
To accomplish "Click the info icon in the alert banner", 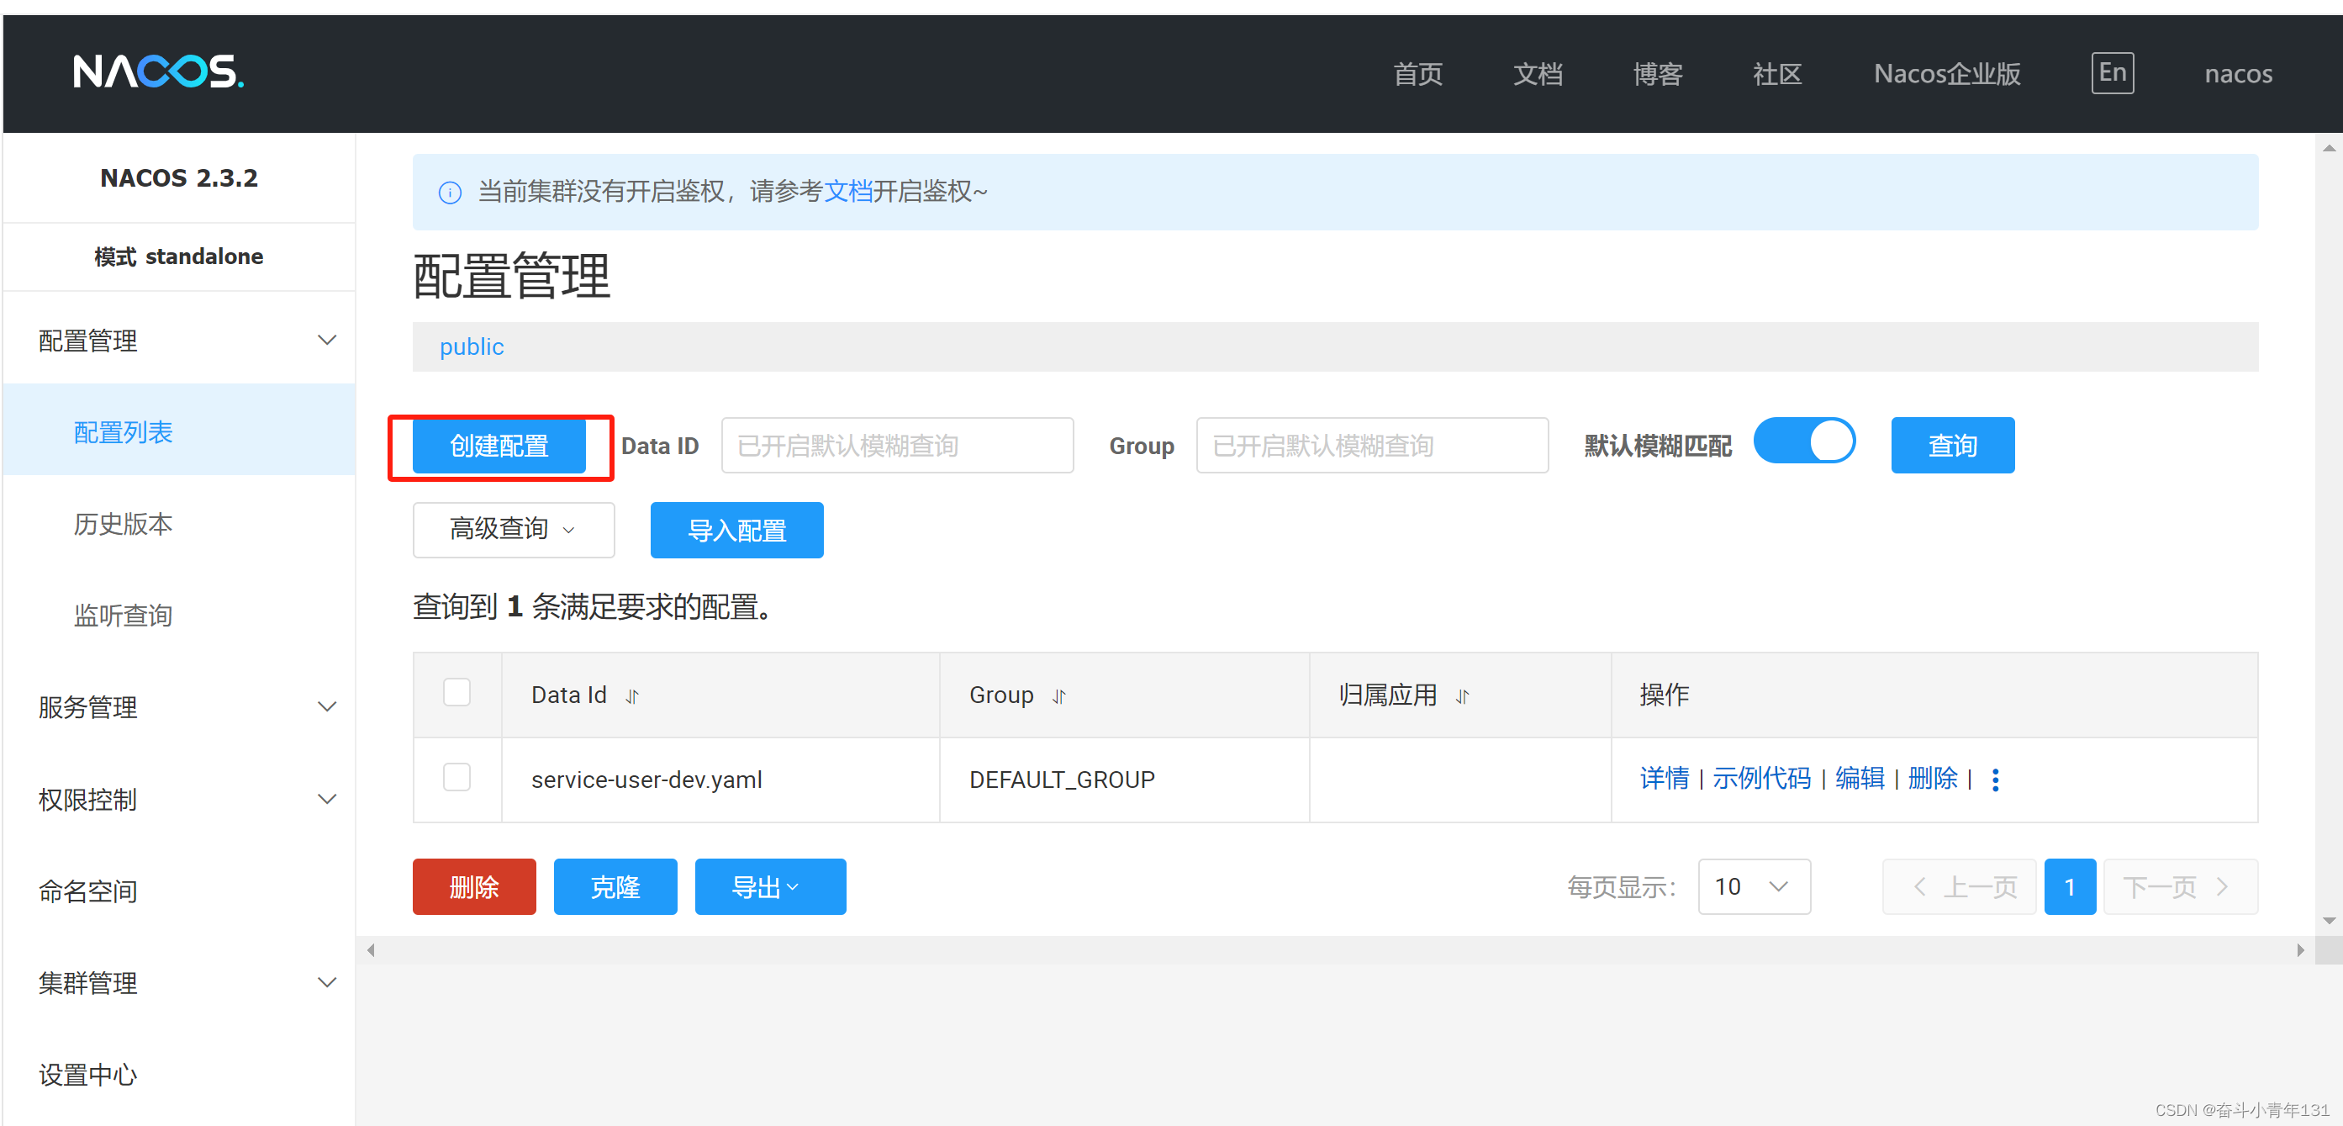I will 451,192.
